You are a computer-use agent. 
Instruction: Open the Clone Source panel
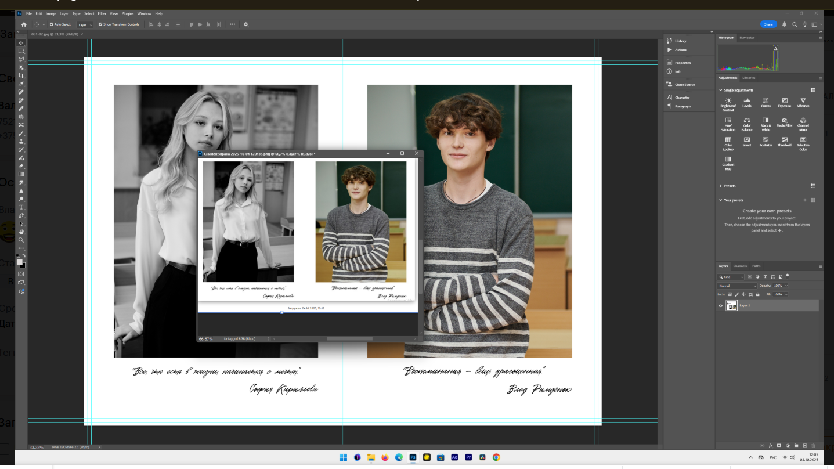click(684, 85)
